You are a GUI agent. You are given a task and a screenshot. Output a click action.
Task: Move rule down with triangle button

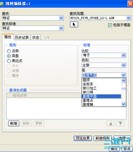tap(120, 123)
